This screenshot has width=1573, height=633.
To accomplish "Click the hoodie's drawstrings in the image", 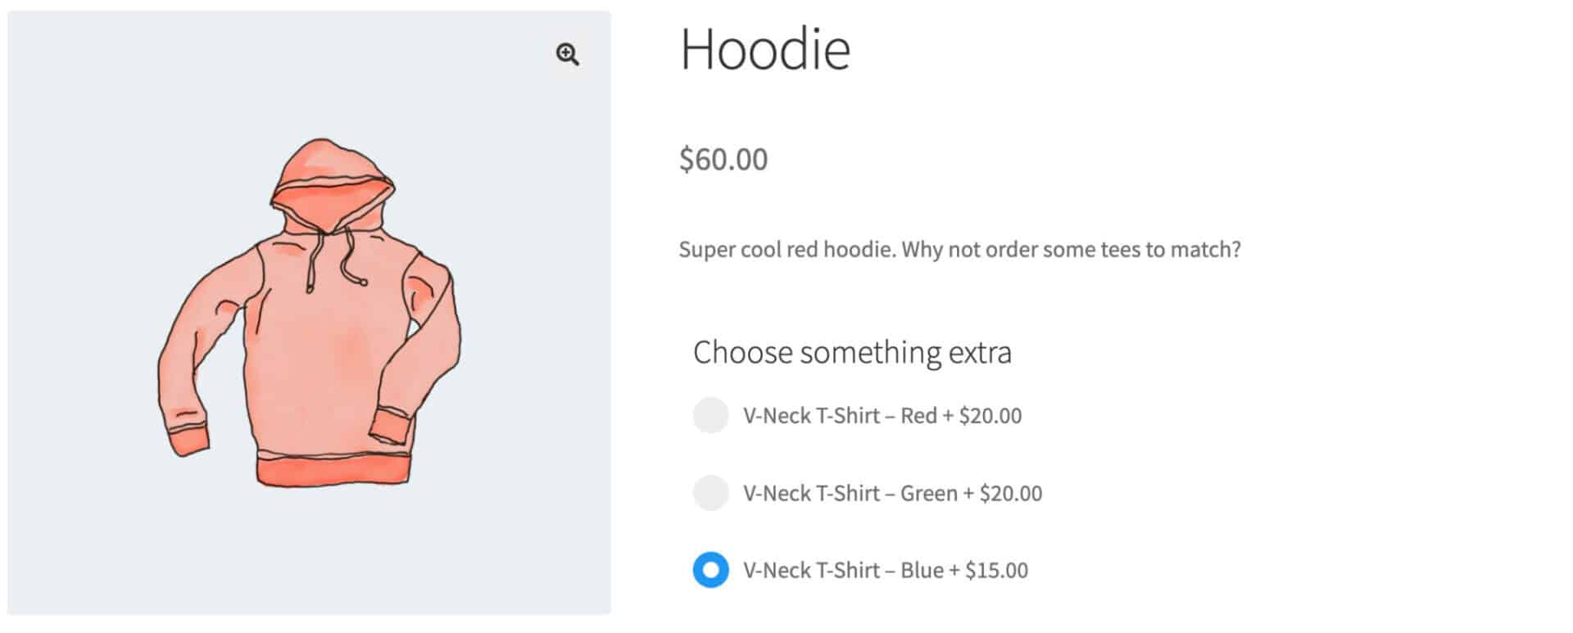I will pos(334,258).
